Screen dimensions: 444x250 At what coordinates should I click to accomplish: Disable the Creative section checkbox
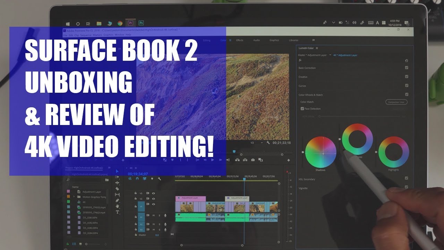point(407,77)
